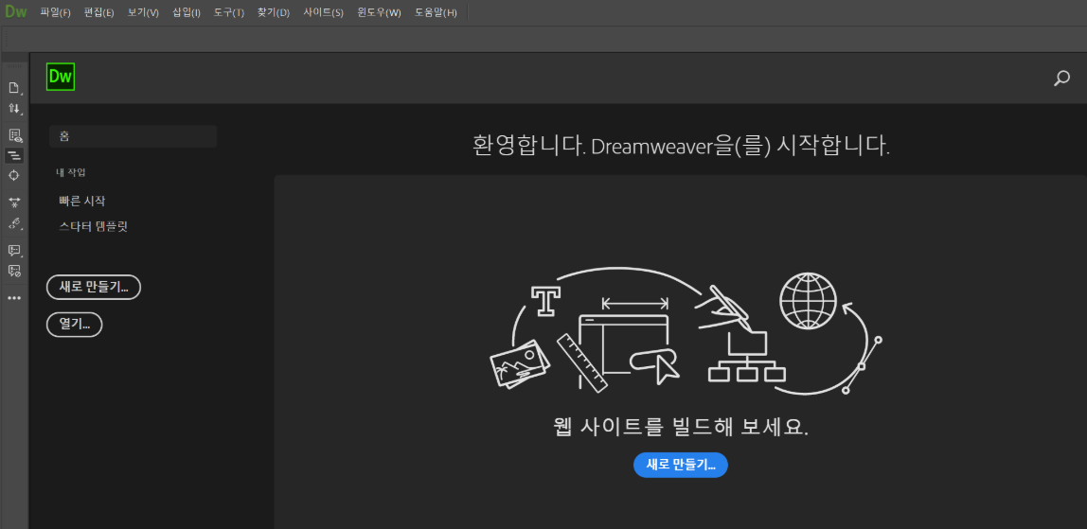Select 빠른 시작 in sidebar
The height and width of the screenshot is (529, 1087).
tap(81, 201)
